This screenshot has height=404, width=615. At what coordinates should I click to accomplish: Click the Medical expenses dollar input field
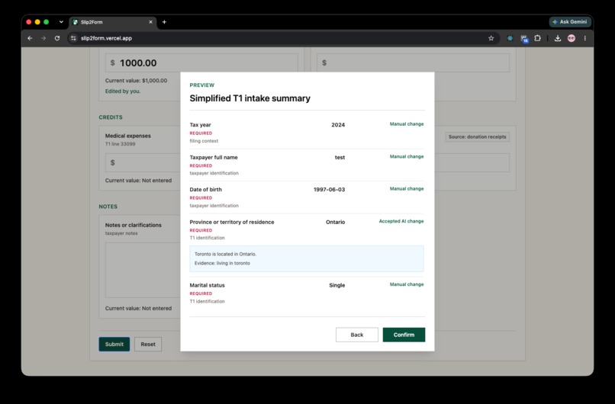(x=143, y=162)
